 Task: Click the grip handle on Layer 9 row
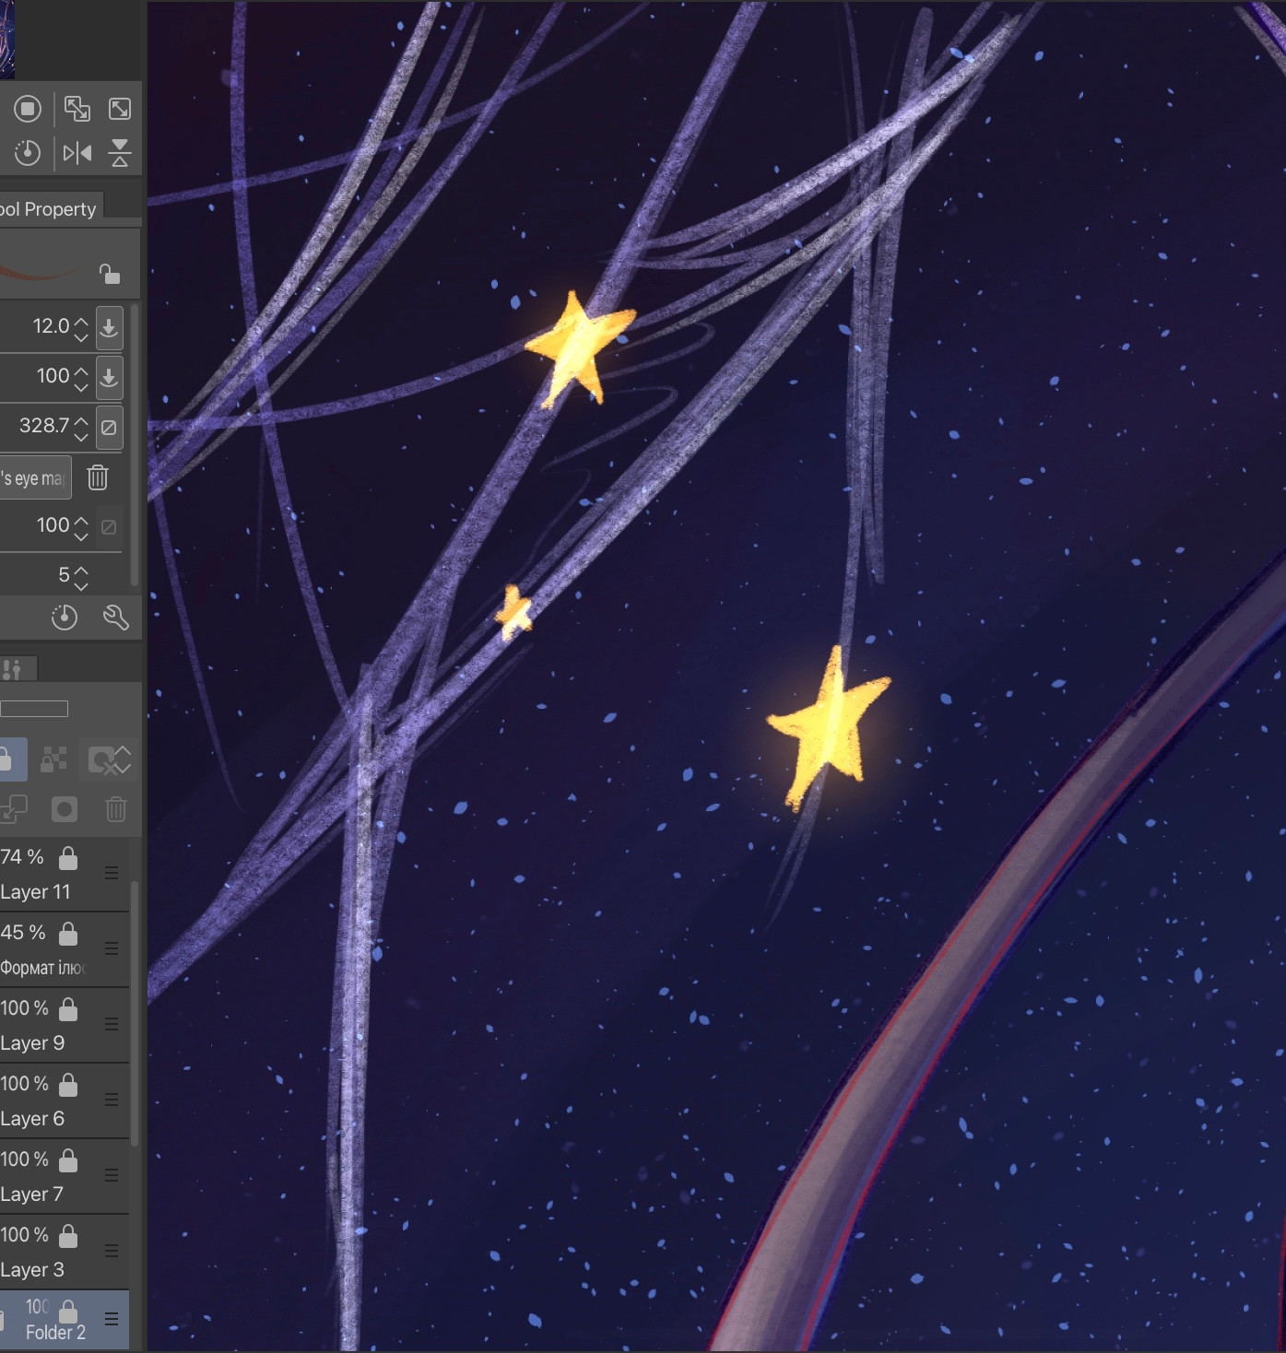112,1024
